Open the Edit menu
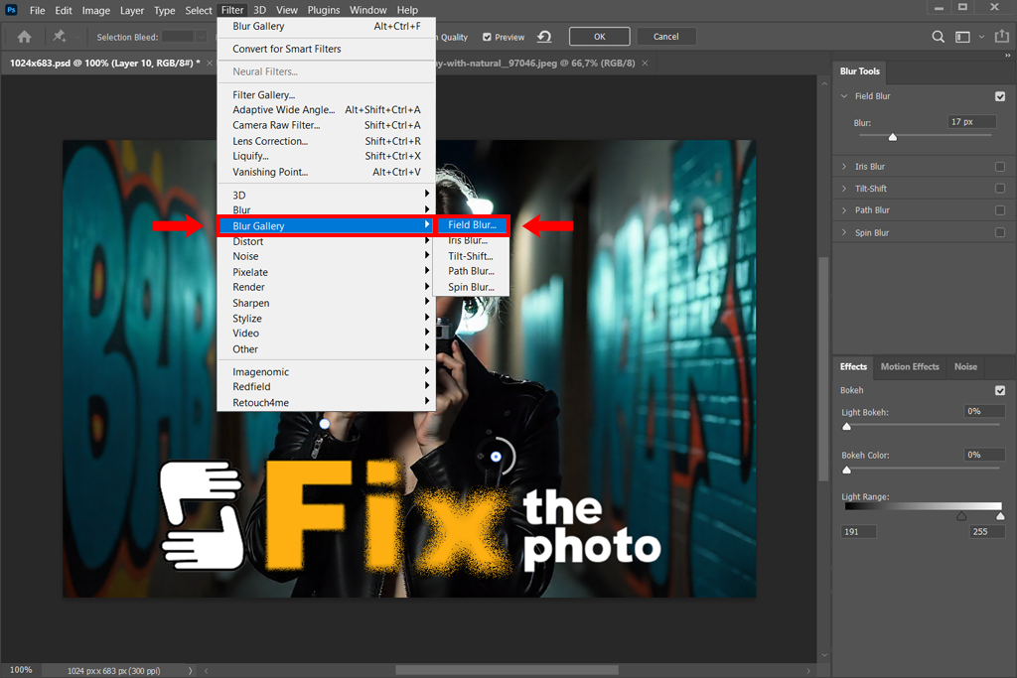This screenshot has height=678, width=1017. tap(64, 10)
